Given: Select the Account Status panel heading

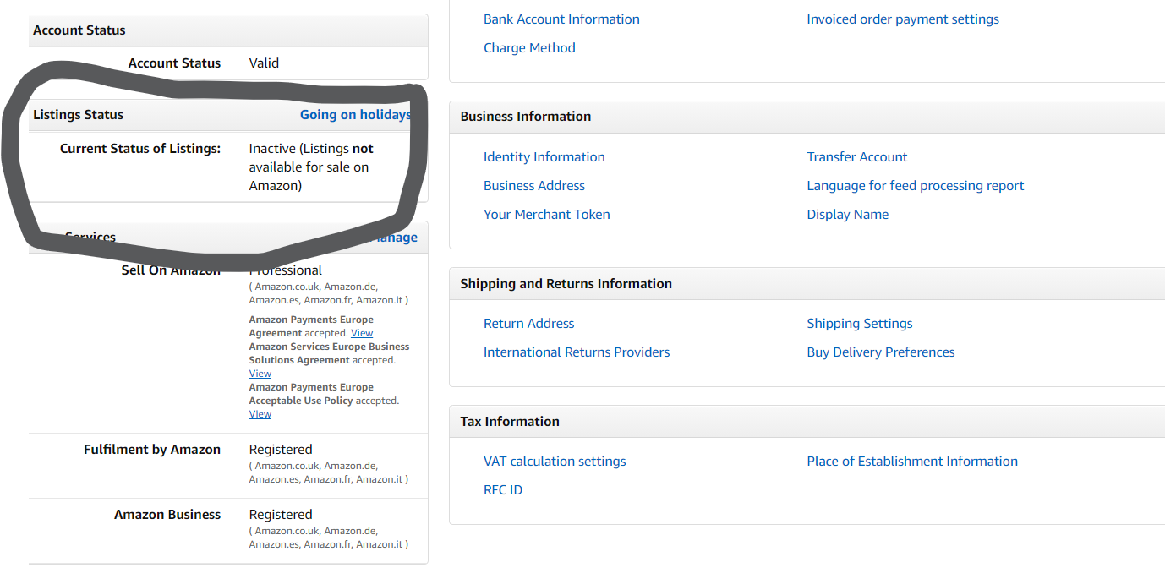Looking at the screenshot, I should click(x=79, y=30).
